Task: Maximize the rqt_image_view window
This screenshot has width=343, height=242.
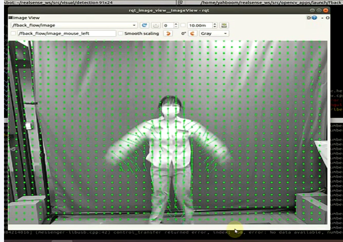Action: tap(319, 10)
